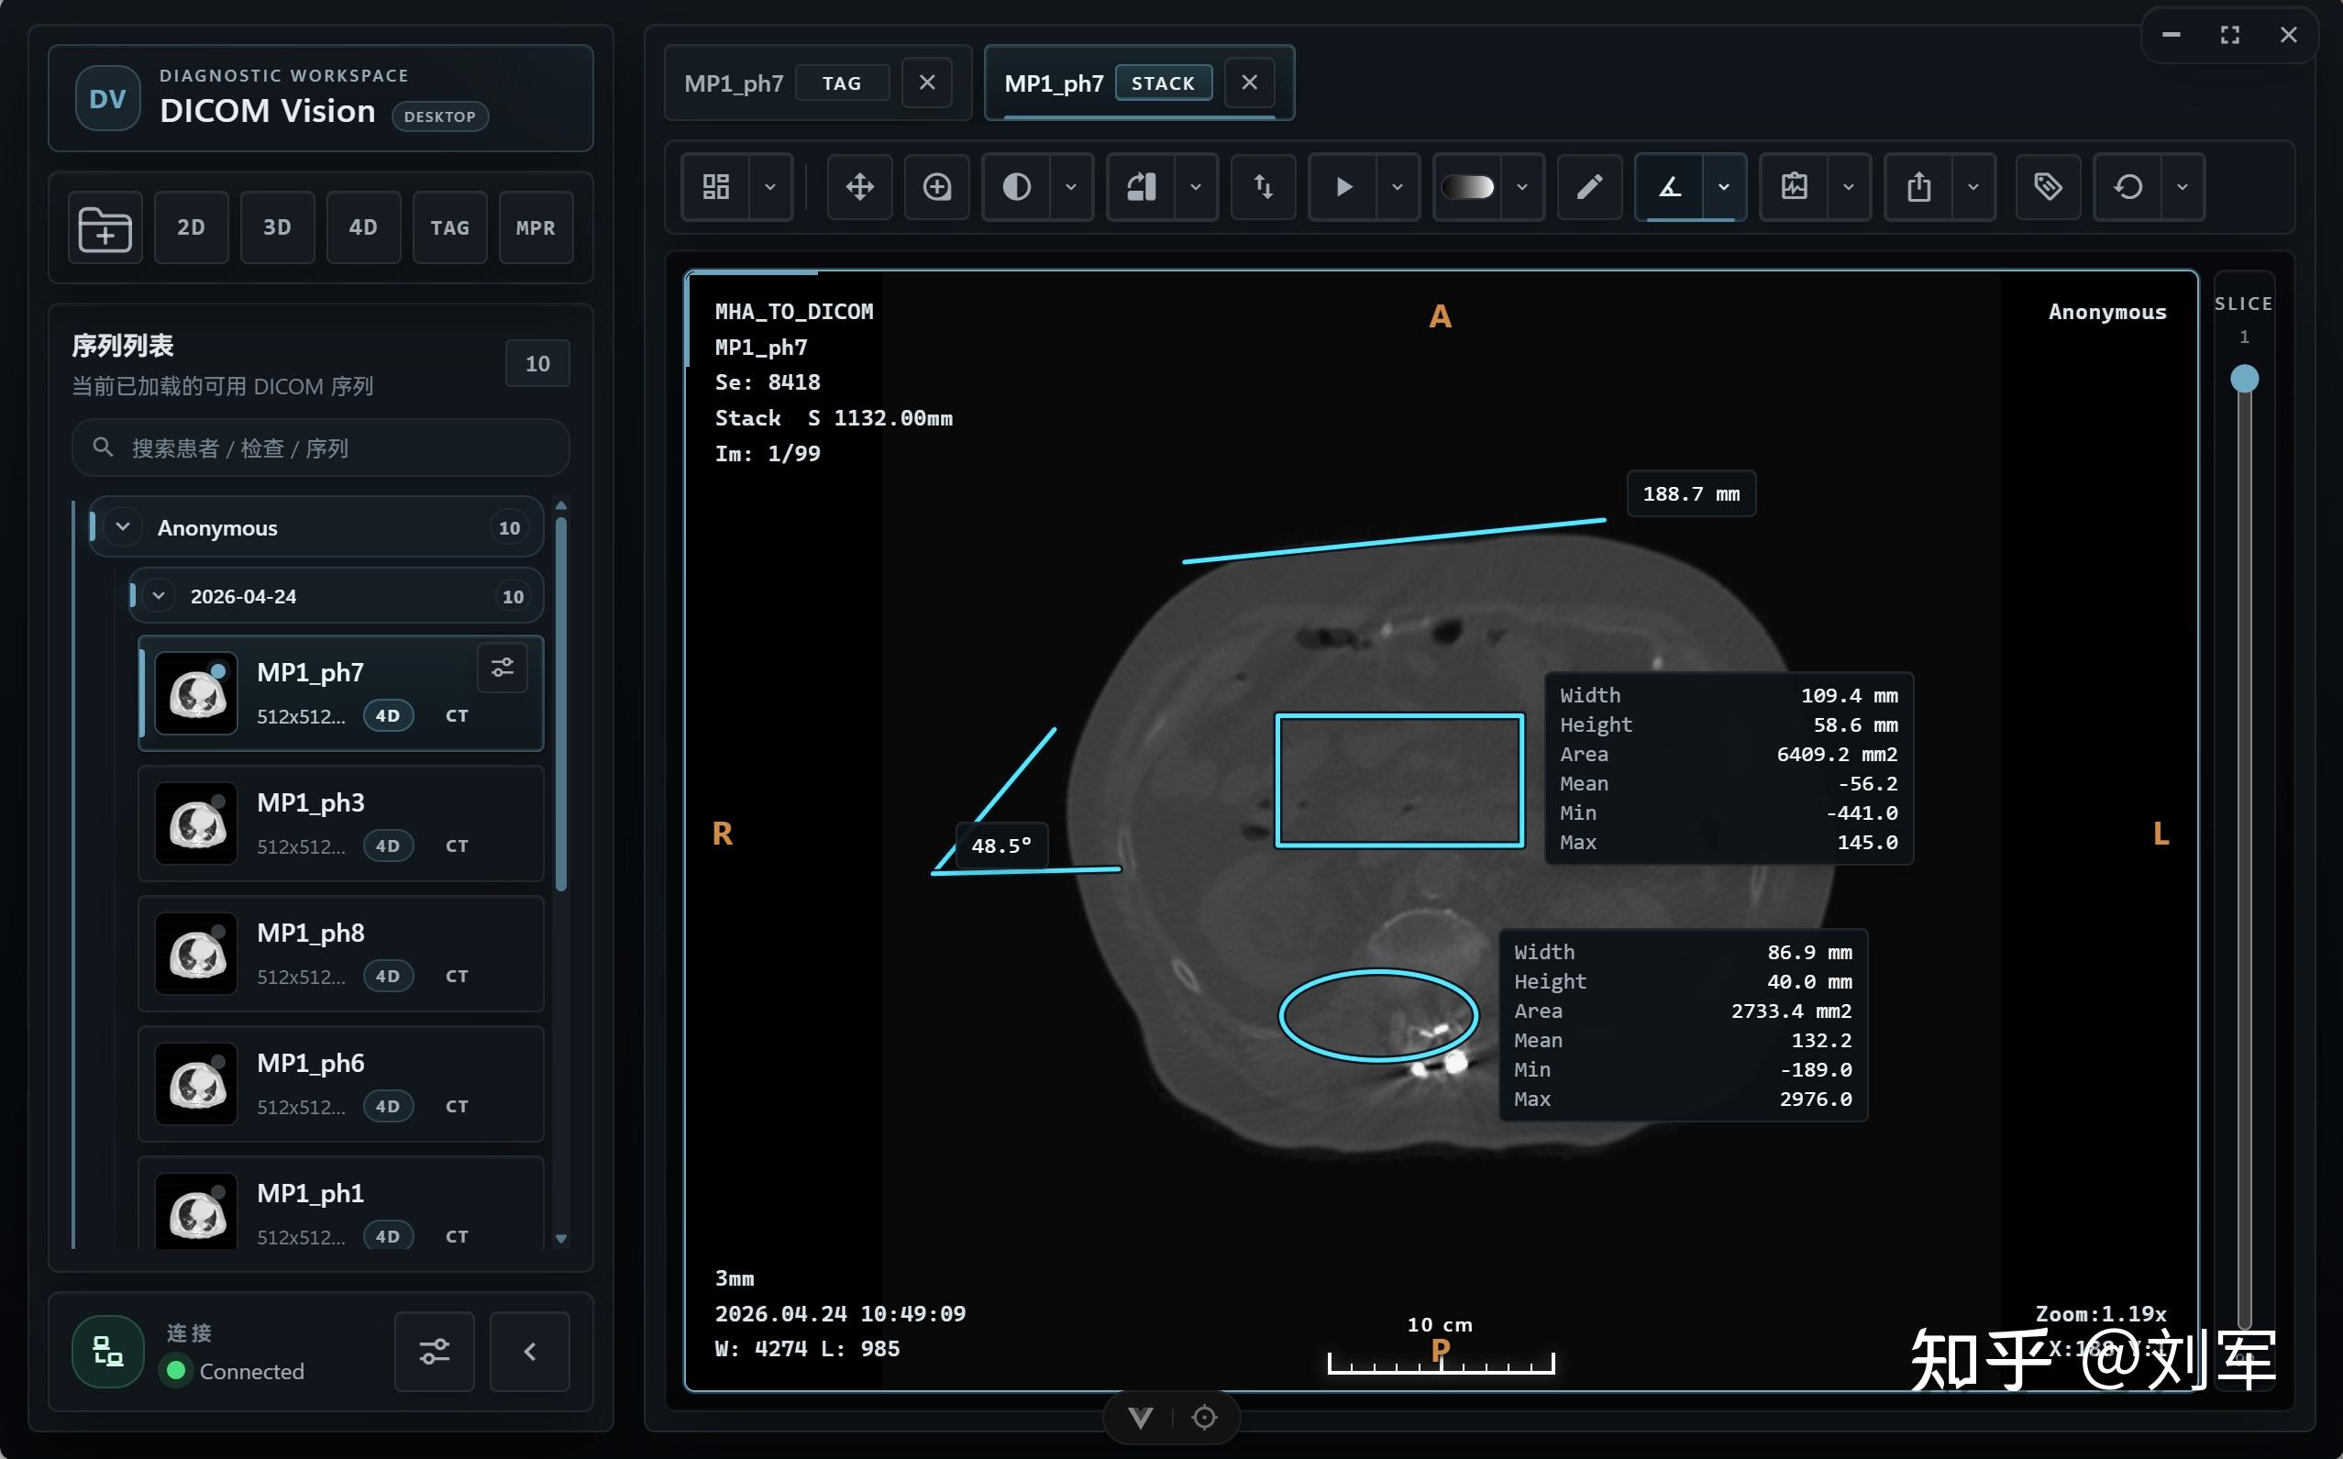Open sidebar settings sliders button
This screenshot has width=2343, height=1459.
click(x=435, y=1352)
